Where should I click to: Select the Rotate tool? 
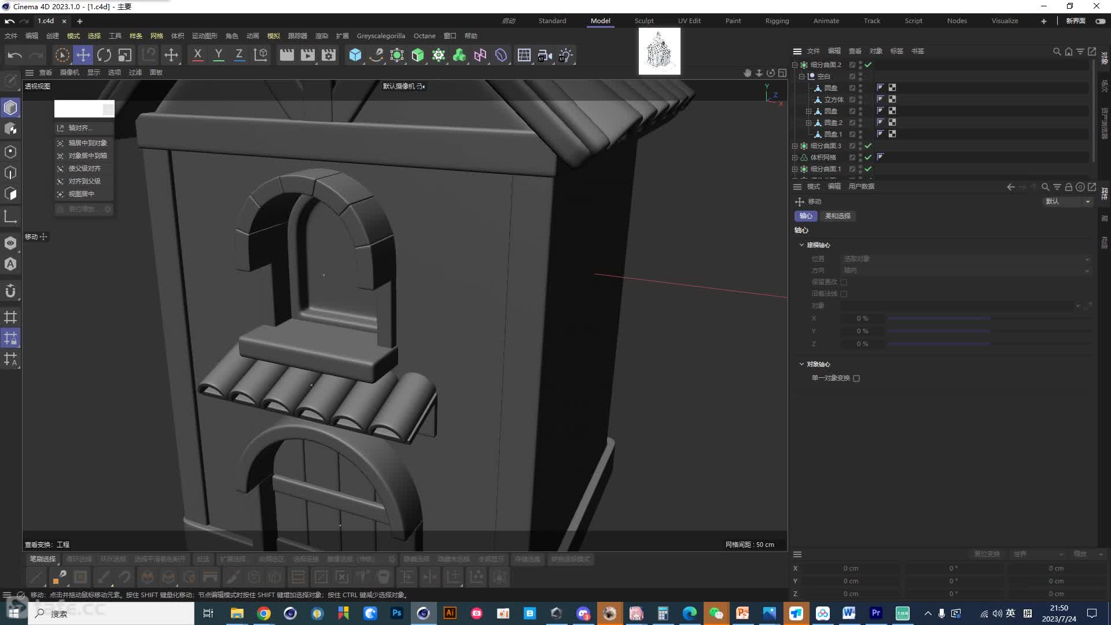[104, 55]
